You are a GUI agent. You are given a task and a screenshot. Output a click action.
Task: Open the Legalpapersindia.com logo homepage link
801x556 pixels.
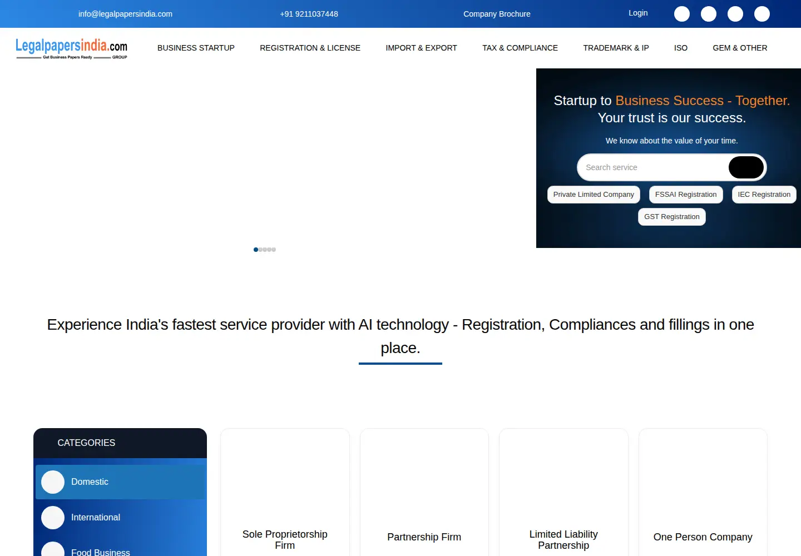pos(71,48)
